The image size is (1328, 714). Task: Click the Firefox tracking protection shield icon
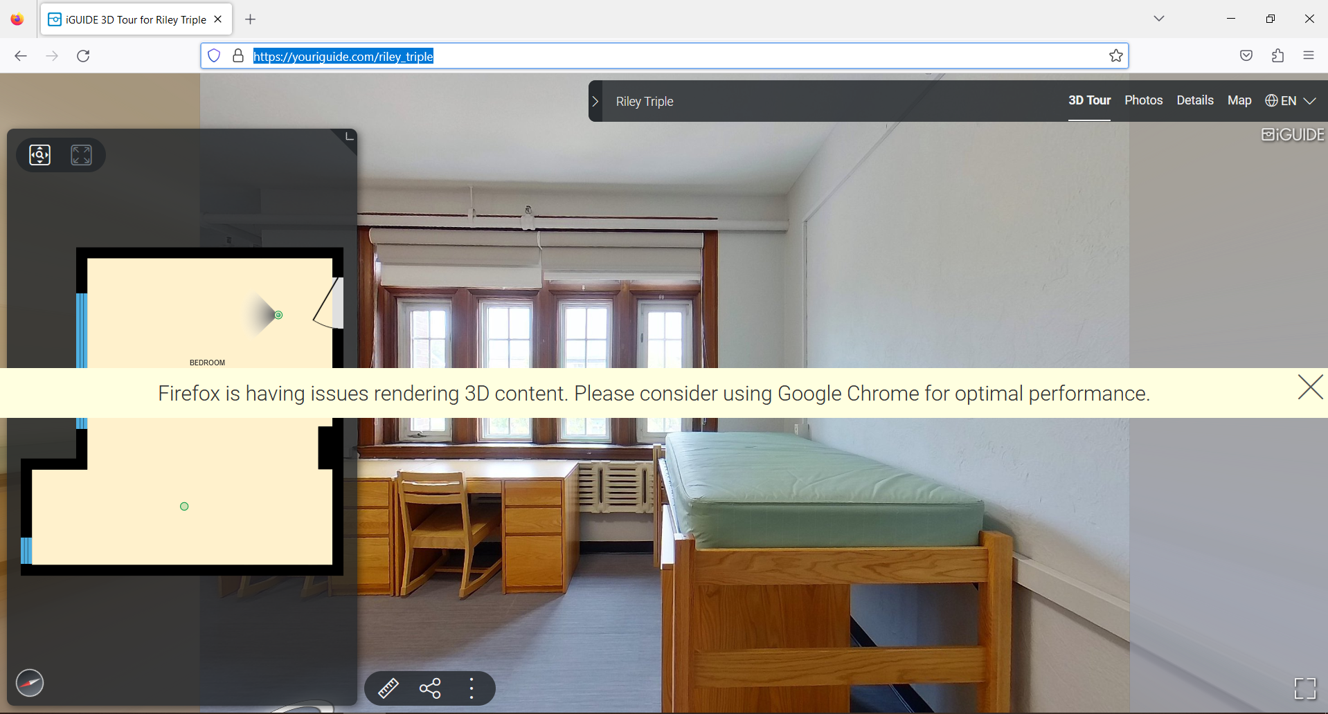[214, 56]
